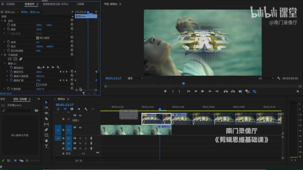
Task: Click the ellipse mask icon under opacity
Action: pos(10,59)
